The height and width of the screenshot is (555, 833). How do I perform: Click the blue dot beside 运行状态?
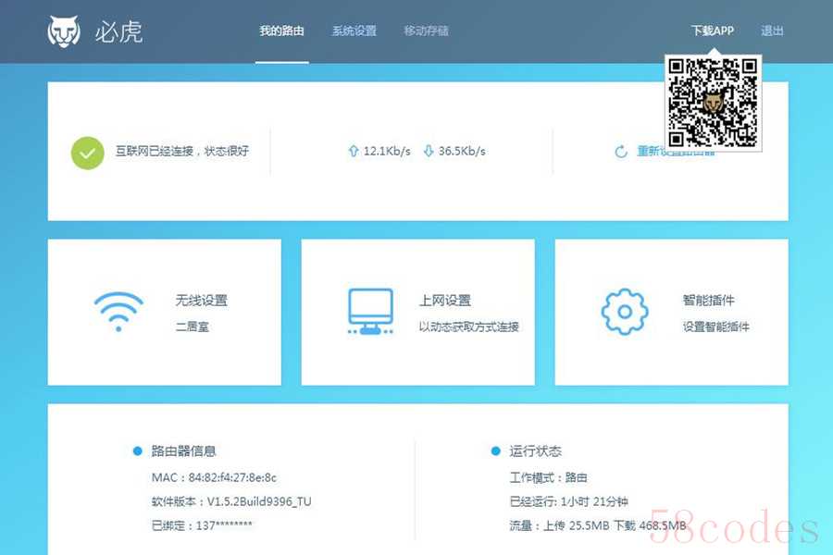[x=496, y=451]
